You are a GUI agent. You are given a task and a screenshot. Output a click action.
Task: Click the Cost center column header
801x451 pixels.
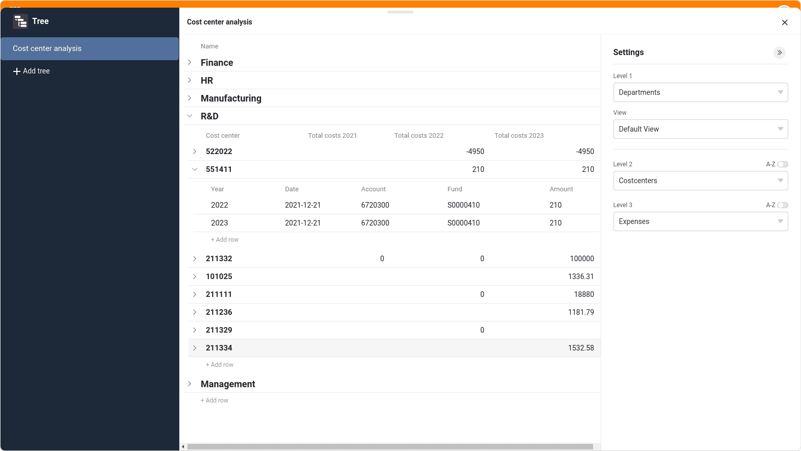223,136
